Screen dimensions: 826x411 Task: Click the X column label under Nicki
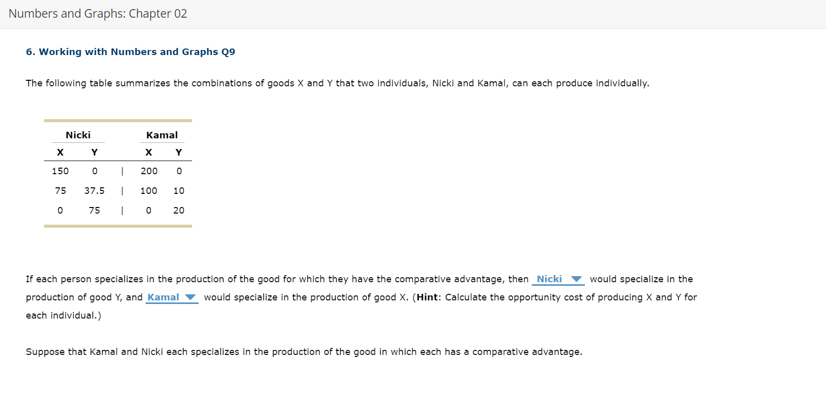click(60, 152)
